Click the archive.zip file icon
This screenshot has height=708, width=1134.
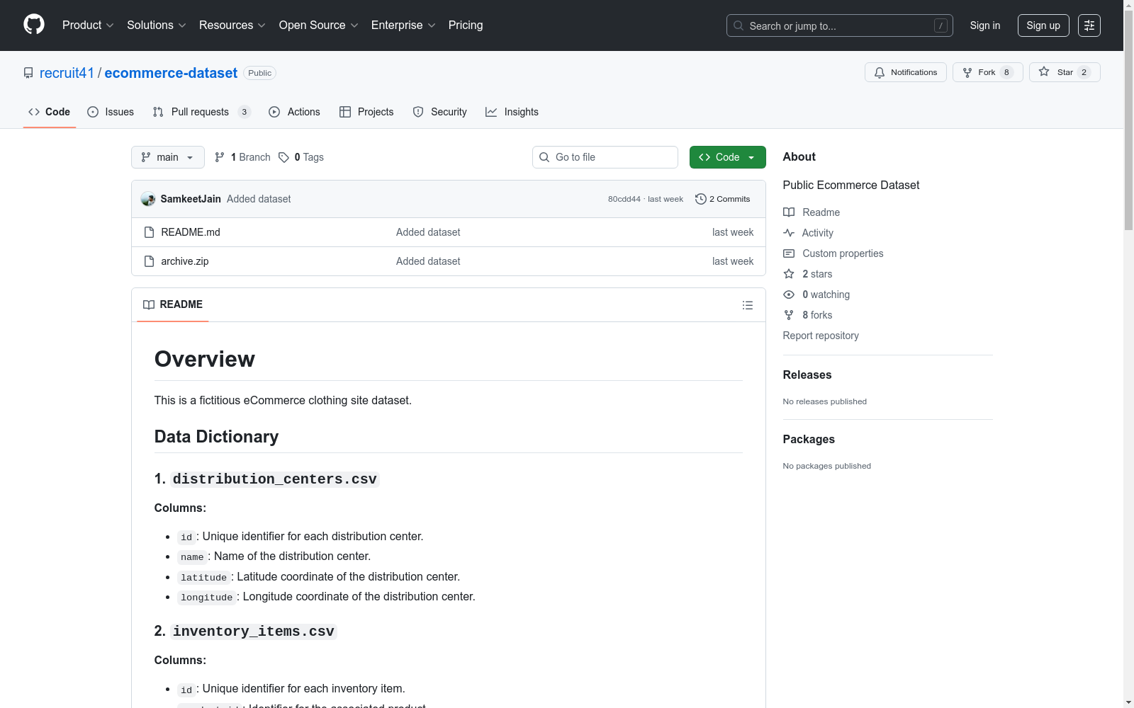149,261
